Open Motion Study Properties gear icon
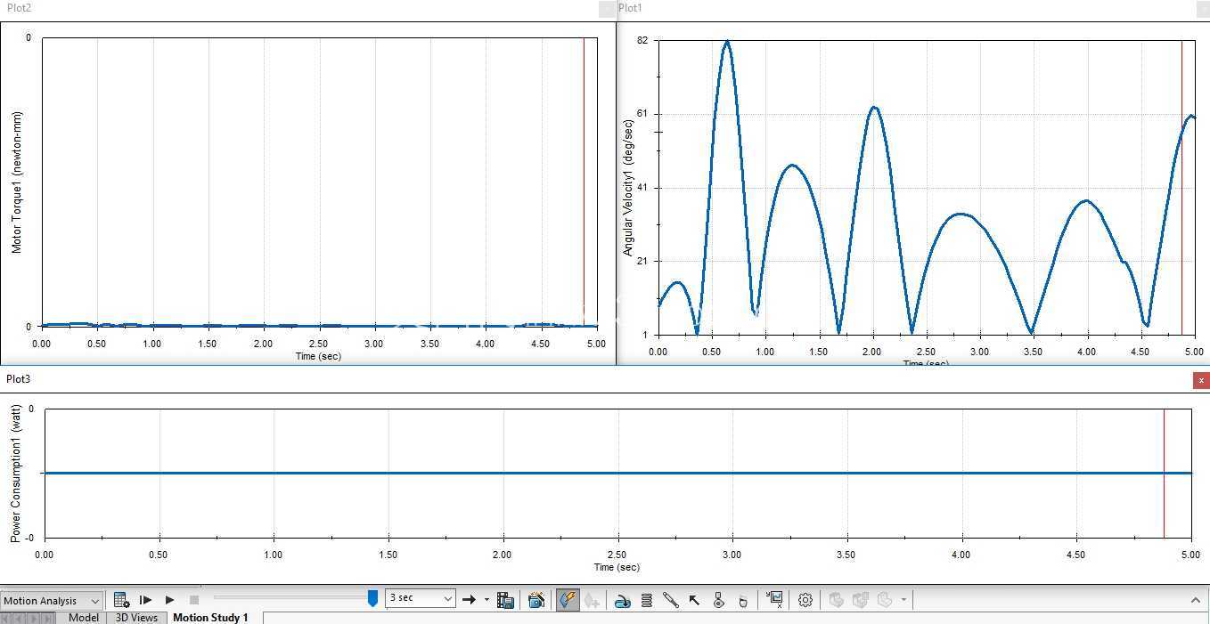Viewport: 1210px width, 624px height. (805, 600)
